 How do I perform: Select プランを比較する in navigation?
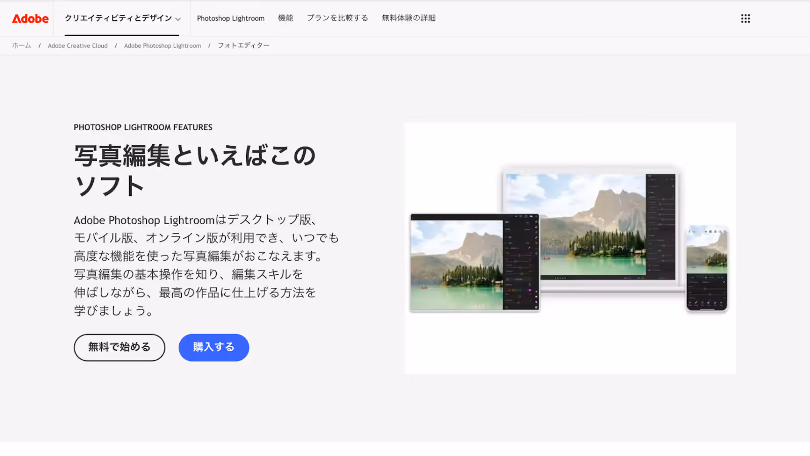[x=338, y=18]
